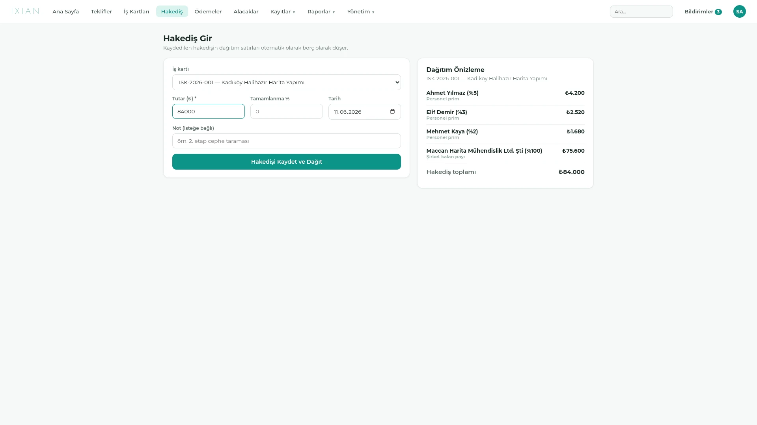Screen dimensions: 757x425
Task: Open the Teklifler page
Action: [x=101, y=11]
